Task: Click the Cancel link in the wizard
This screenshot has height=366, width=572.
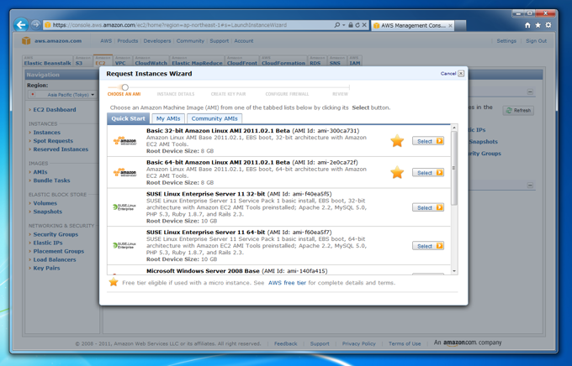Action: click(448, 74)
